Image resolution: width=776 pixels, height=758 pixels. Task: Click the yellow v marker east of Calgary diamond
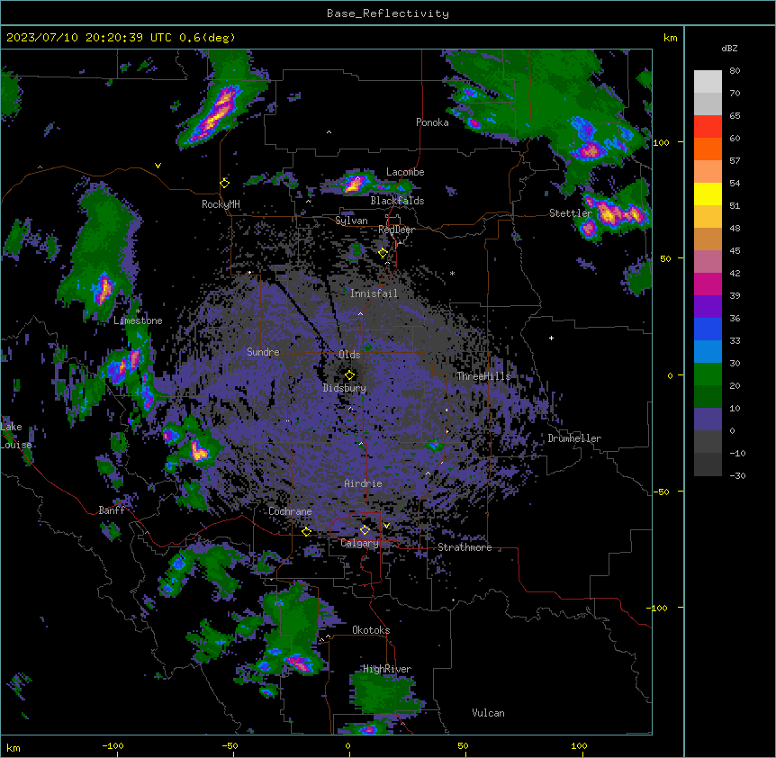386,526
